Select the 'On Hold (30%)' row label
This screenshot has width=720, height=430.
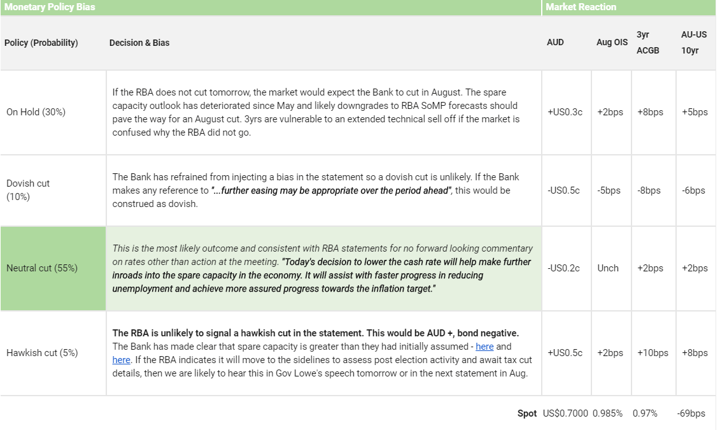36,112
